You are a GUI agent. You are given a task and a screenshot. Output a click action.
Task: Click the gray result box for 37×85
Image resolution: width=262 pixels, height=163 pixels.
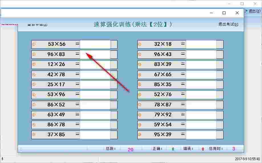114,135
